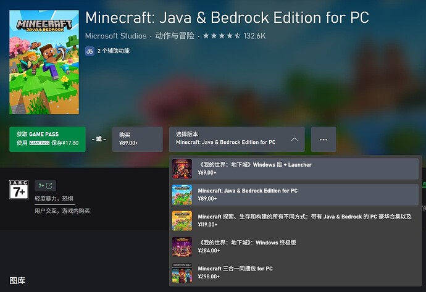The height and width of the screenshot is (292, 426).
Task: Select 《我的世界：地下城》Windows 版 + Launcher option
Action: coord(295,169)
